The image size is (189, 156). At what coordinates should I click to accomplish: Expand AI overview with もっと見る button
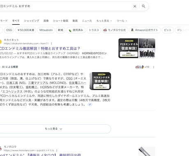[53, 129]
